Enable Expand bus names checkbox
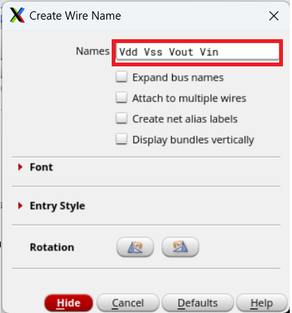This screenshot has height=313, width=292. pyautogui.click(x=121, y=77)
